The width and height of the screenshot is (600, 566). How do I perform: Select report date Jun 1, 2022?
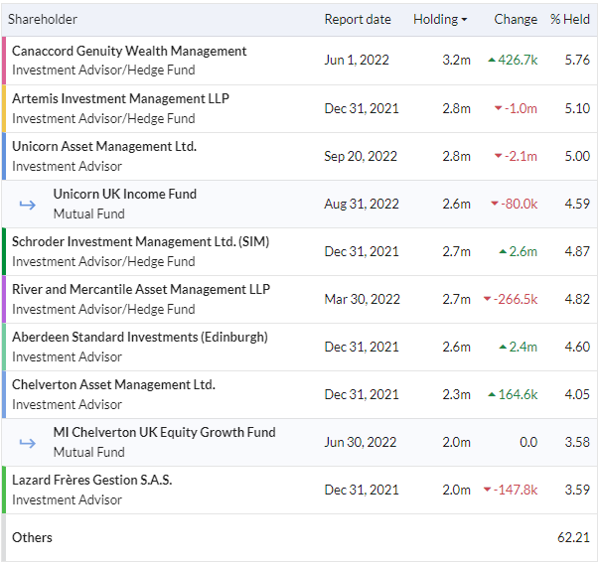pos(357,60)
